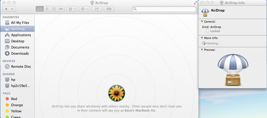Click the AirDrop parachute icon in Info header
This screenshot has height=118, width=267.
[x=205, y=13]
